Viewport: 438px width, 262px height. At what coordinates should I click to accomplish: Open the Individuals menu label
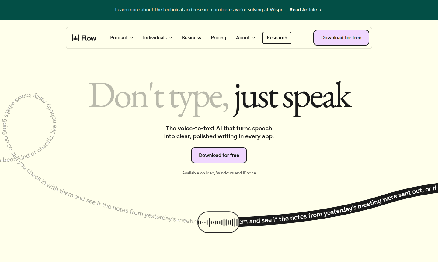155,38
